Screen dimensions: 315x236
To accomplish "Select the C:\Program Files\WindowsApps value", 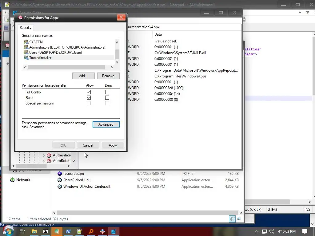I will tap(180, 76).
